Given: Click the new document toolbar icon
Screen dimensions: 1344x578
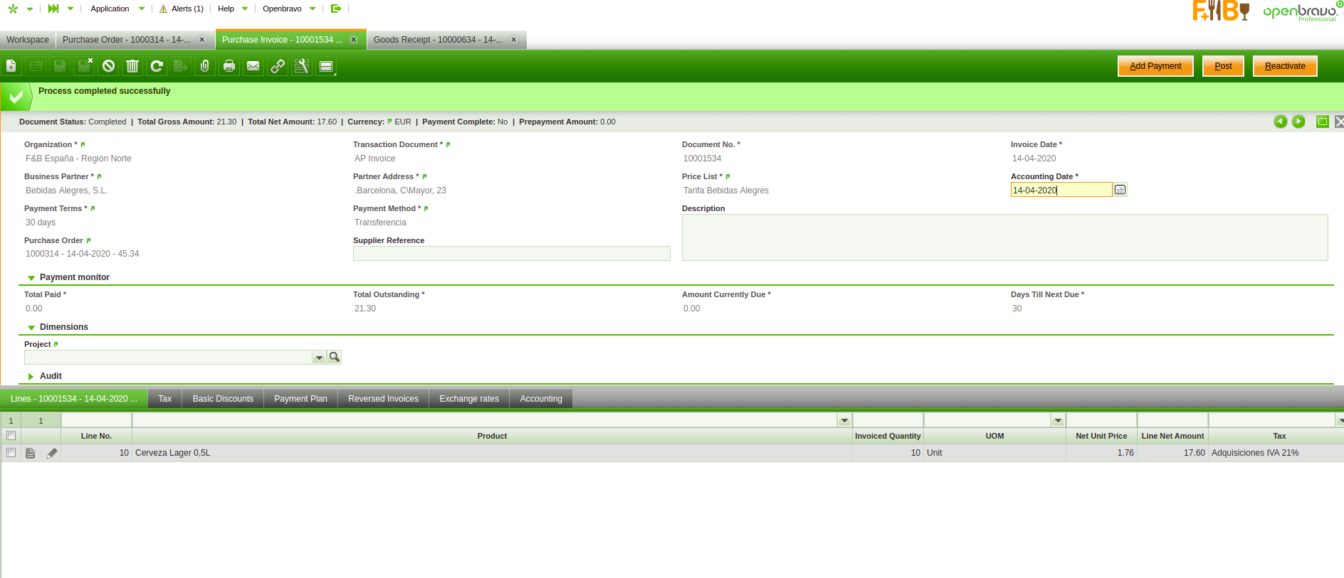Looking at the screenshot, I should (x=11, y=66).
